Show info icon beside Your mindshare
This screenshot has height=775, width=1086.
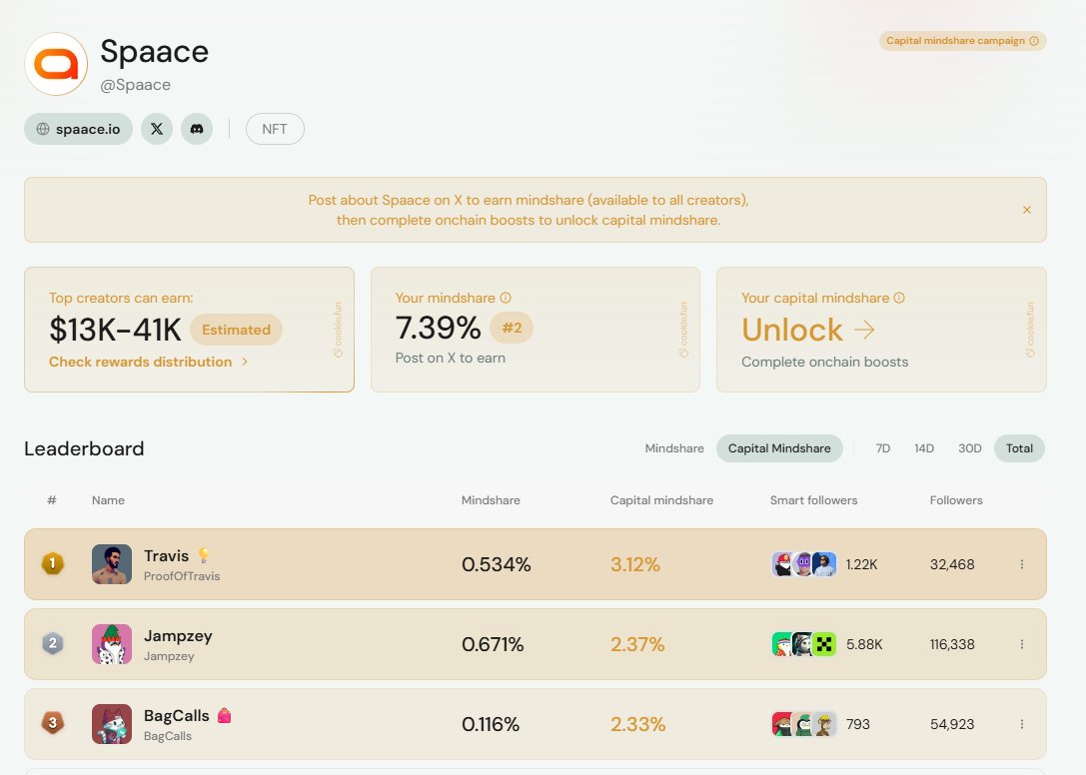click(506, 298)
